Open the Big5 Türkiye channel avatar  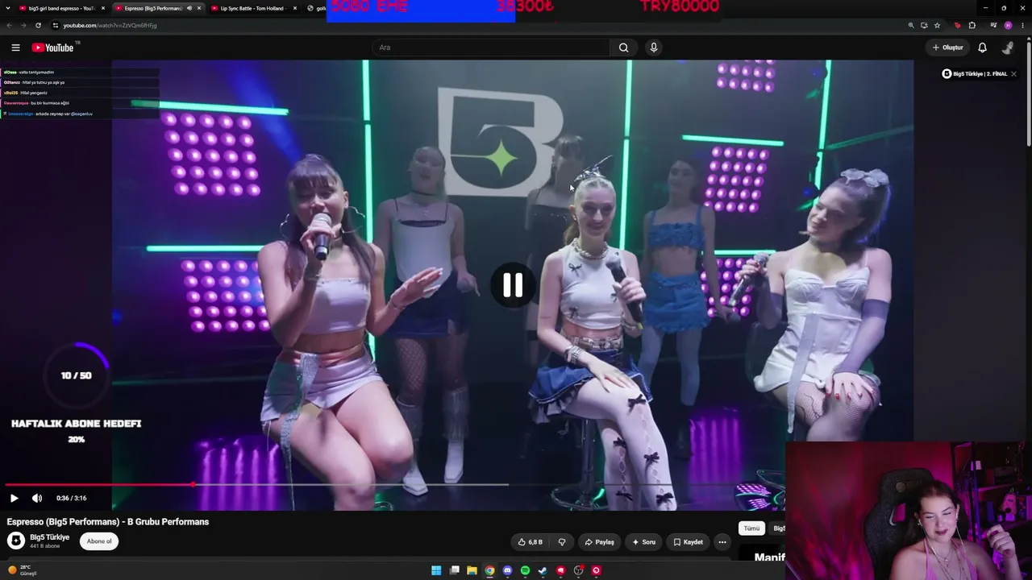click(16, 541)
